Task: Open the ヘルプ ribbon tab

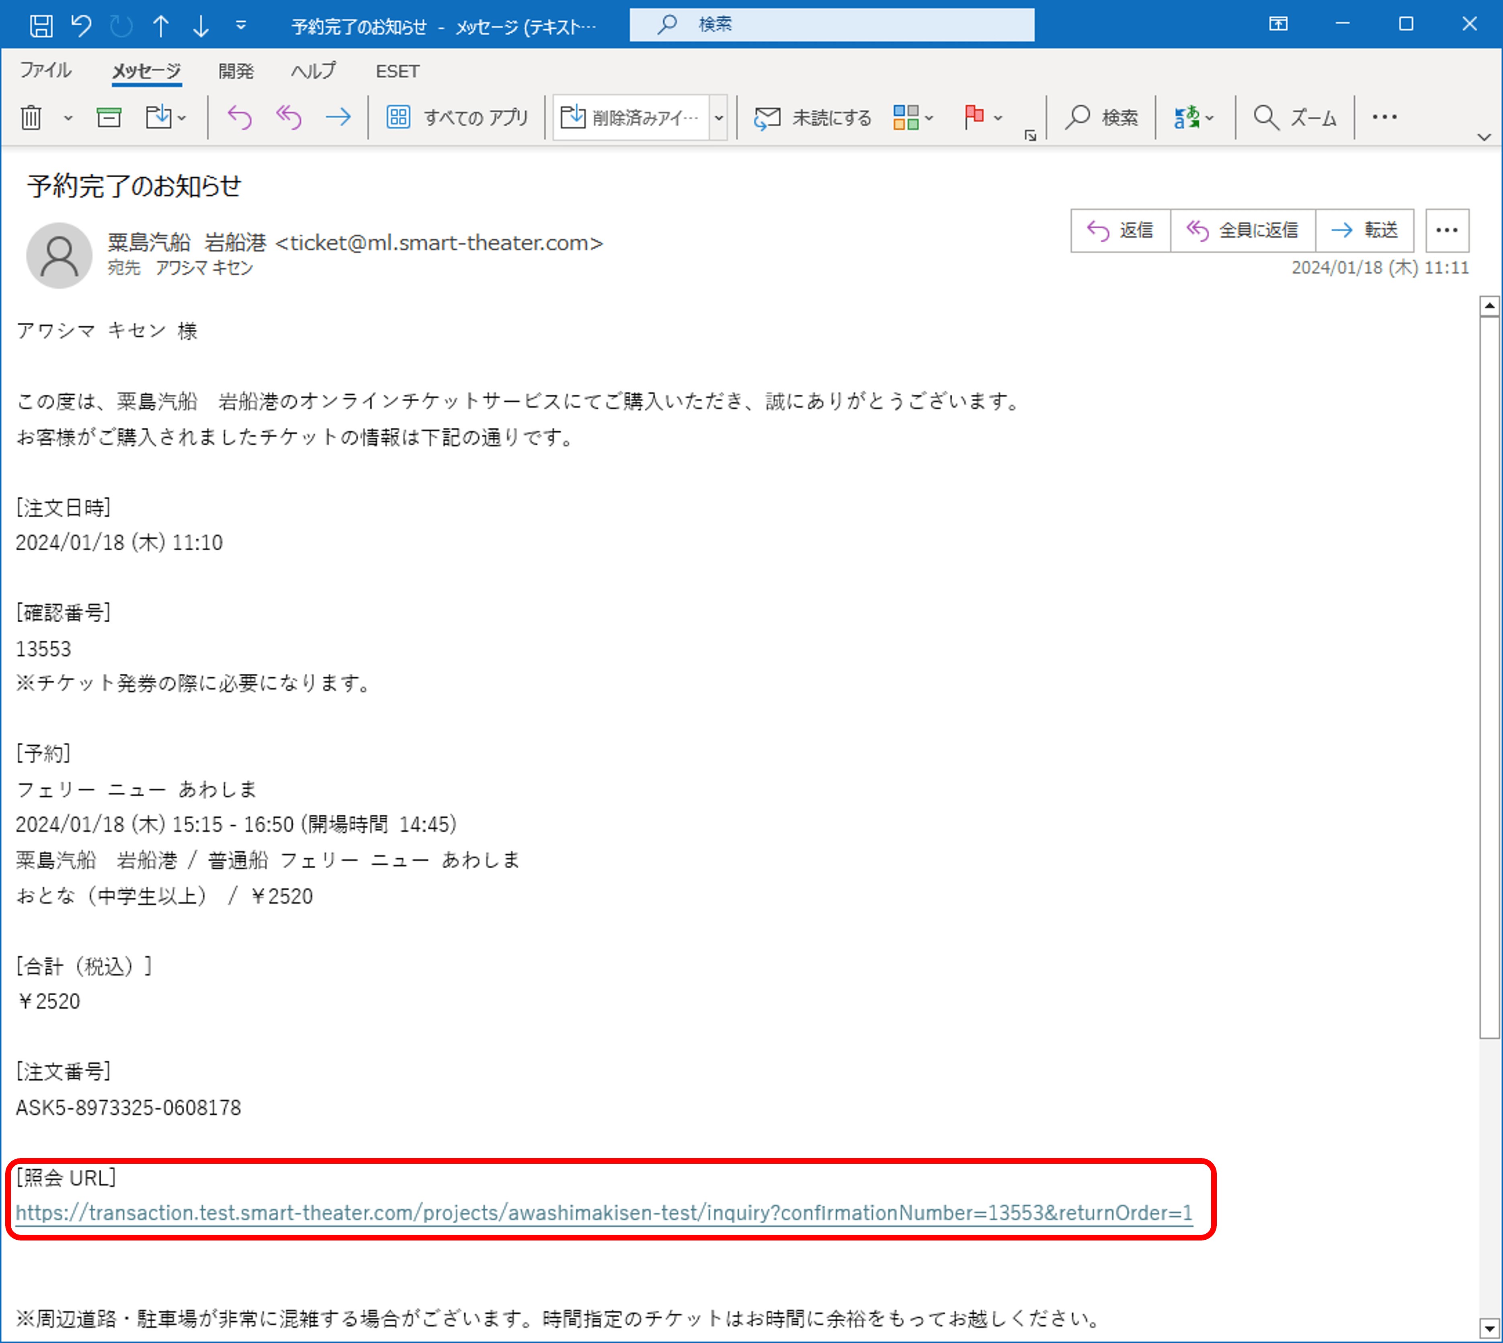Action: [313, 72]
